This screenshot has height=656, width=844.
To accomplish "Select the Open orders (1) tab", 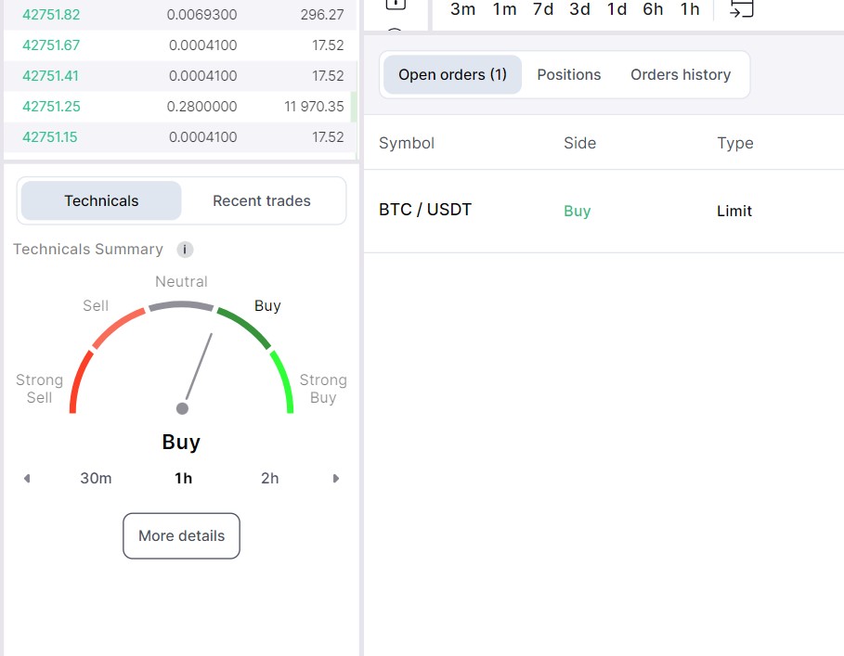I will (x=452, y=74).
